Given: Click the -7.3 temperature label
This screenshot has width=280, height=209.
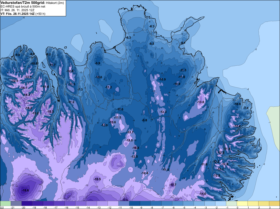Looking at the screenshot, I should (x=80, y=89).
